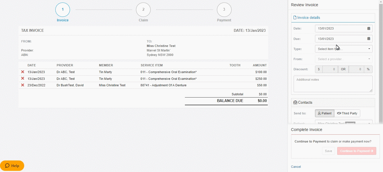383x172 pixels.
Task: Click the Invoice details document icon
Action: pyautogui.click(x=295, y=17)
